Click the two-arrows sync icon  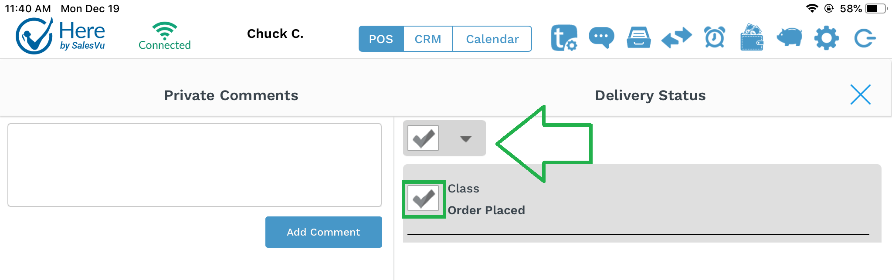click(676, 38)
